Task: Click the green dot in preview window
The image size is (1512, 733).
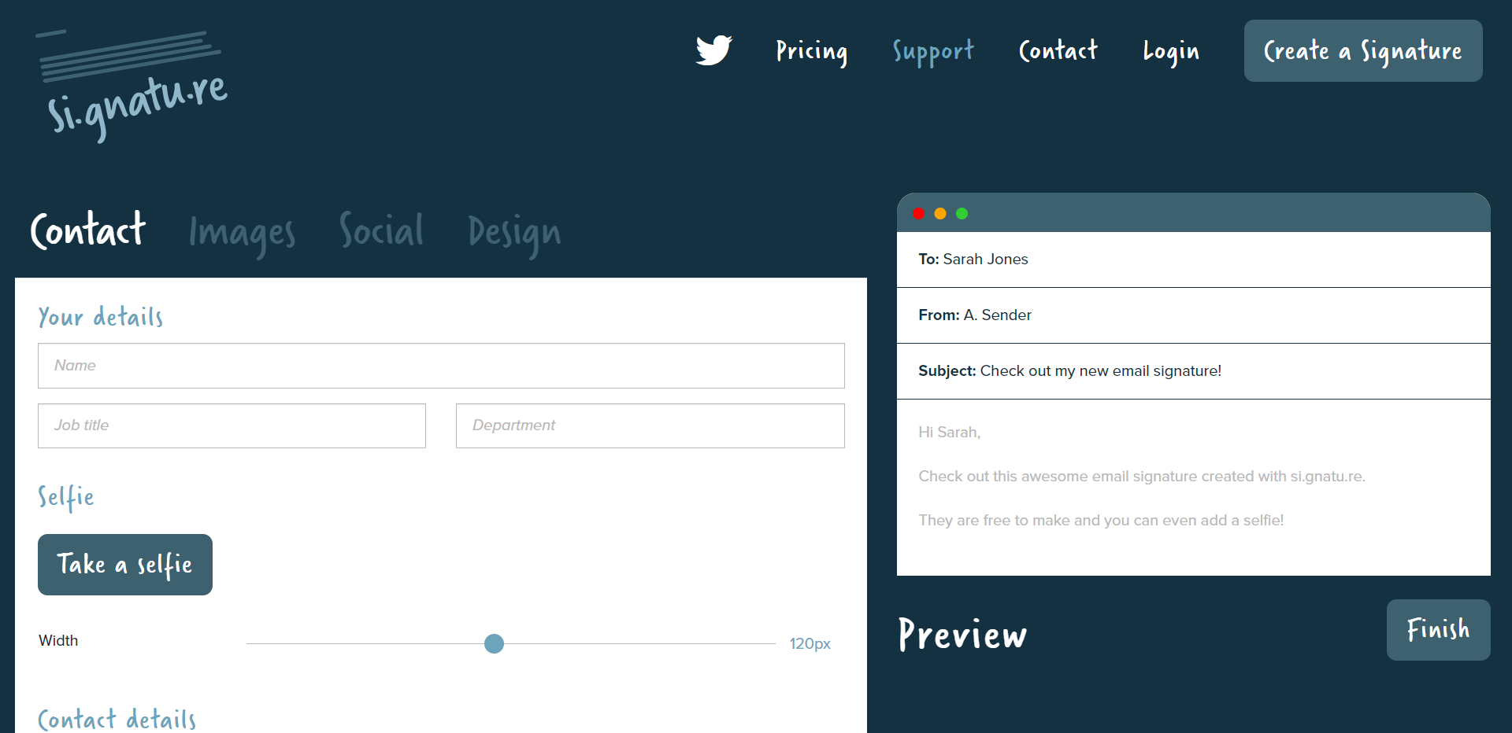Action: click(x=962, y=214)
